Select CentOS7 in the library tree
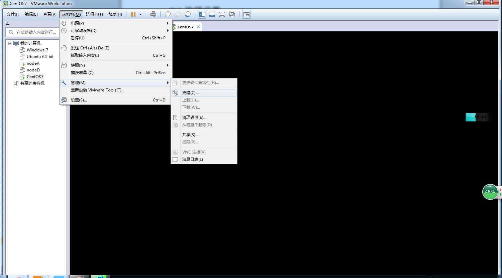The width and height of the screenshot is (502, 278). [x=35, y=77]
